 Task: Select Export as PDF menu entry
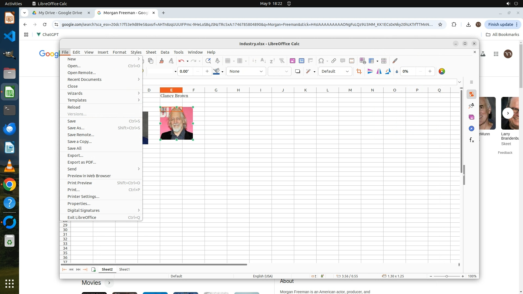click(82, 162)
